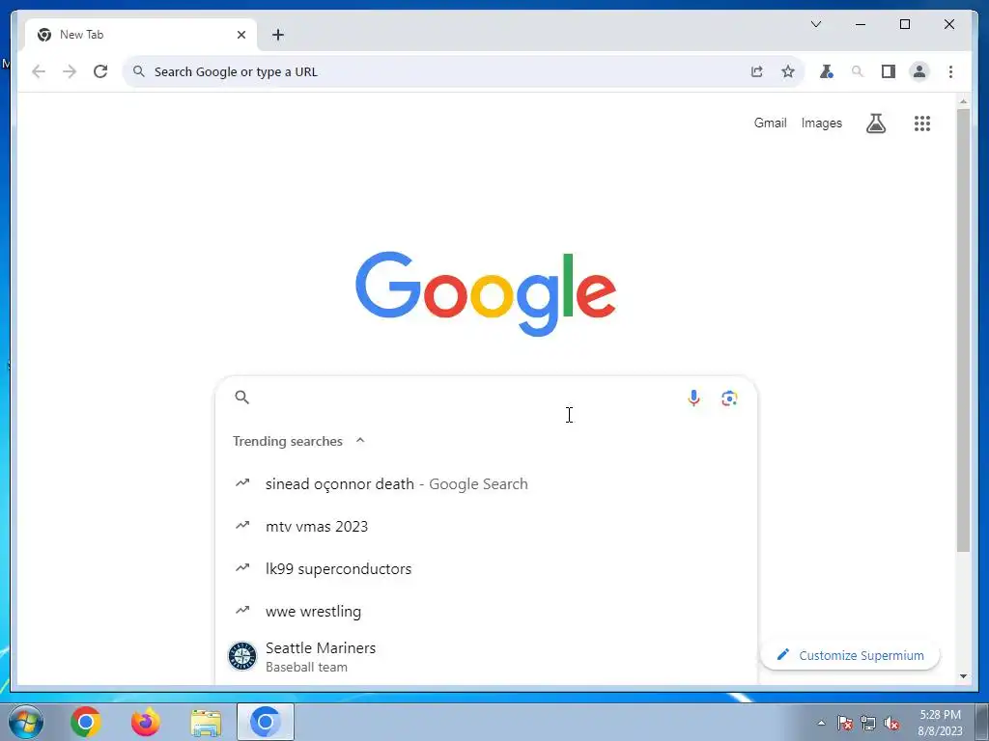Click the Seattle Mariners team logo
Viewport: 989px width, 741px height.
click(x=242, y=656)
